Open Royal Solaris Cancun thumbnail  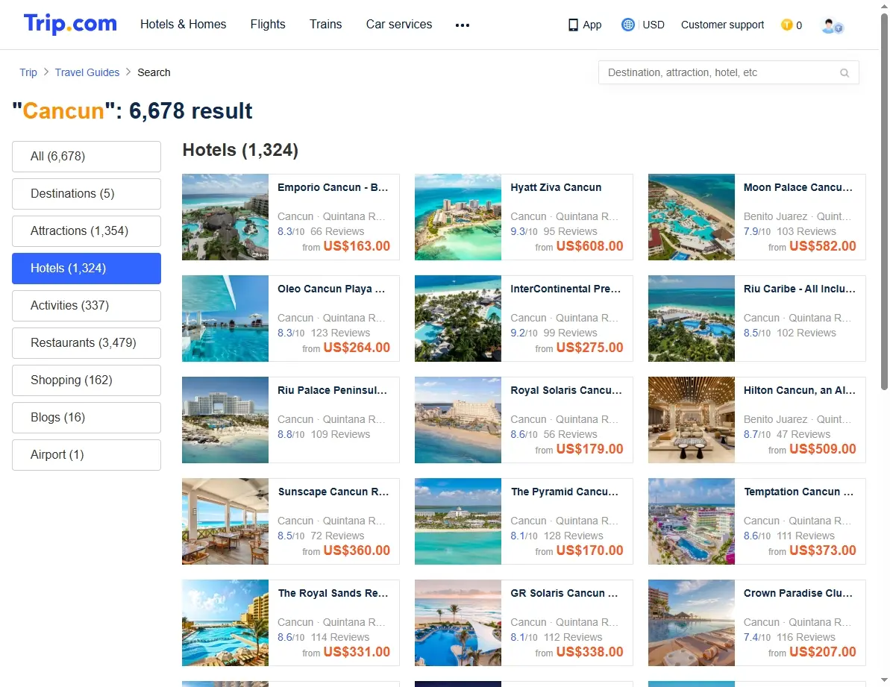pos(457,420)
